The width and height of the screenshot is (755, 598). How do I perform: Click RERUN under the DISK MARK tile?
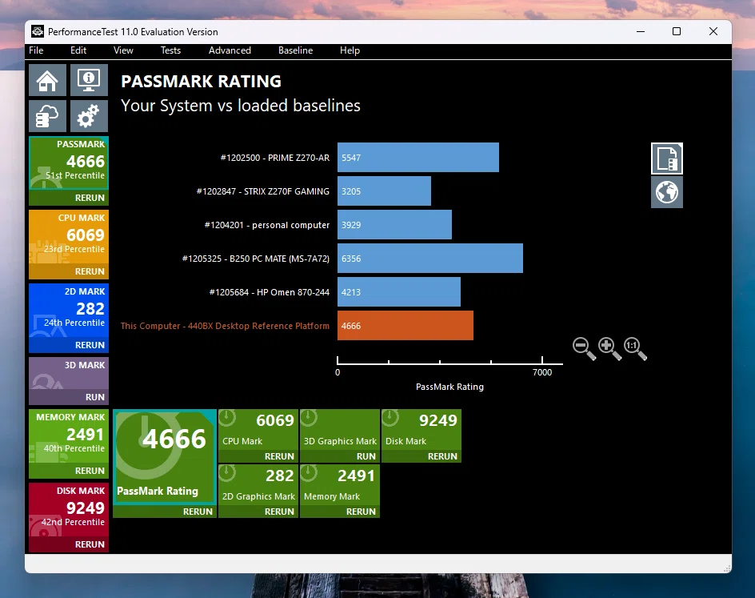click(90, 544)
